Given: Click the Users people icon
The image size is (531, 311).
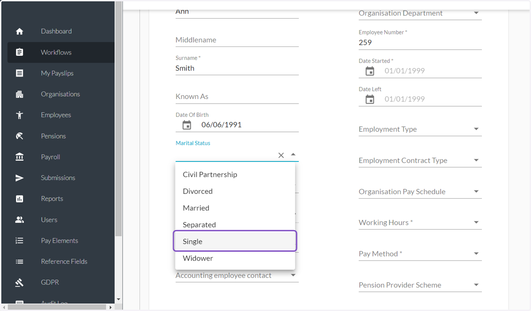Looking at the screenshot, I should tap(19, 220).
